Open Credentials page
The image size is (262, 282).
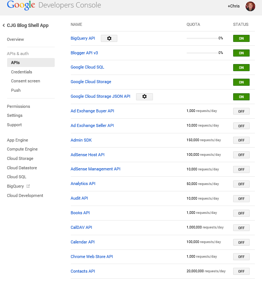coord(21,72)
